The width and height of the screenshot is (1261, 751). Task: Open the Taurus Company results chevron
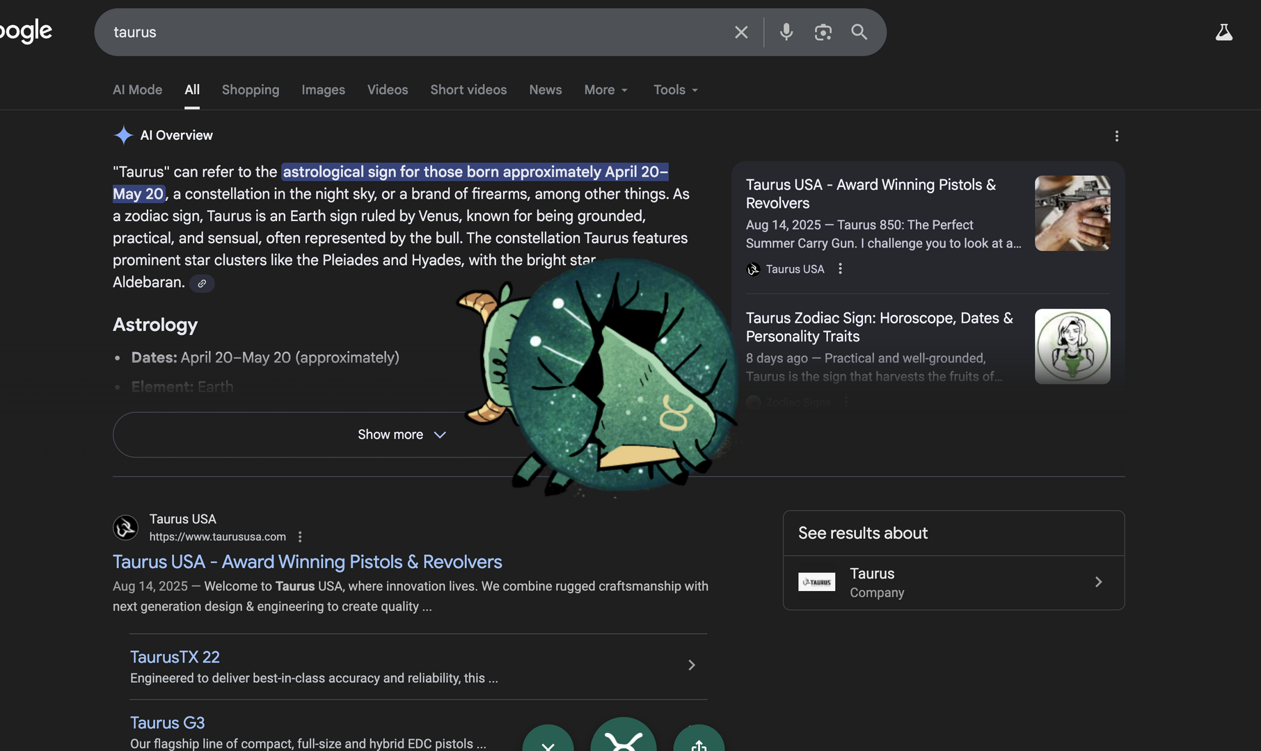pyautogui.click(x=1098, y=582)
